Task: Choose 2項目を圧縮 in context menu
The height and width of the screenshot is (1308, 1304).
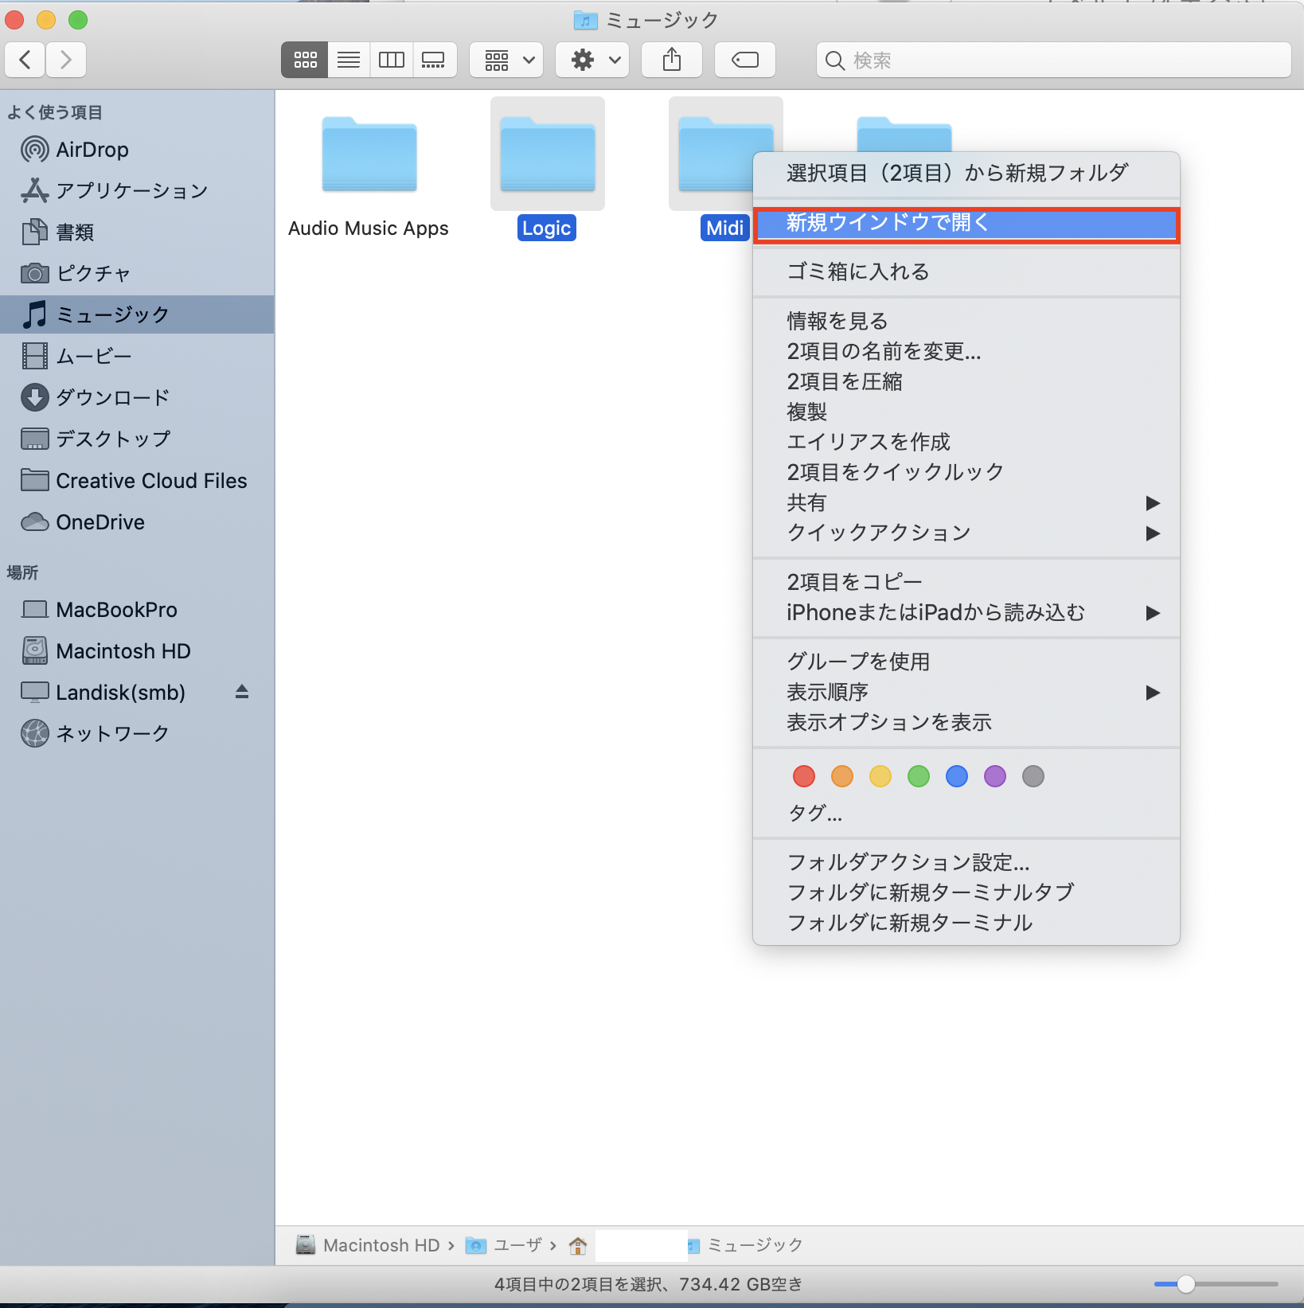Action: pos(966,382)
